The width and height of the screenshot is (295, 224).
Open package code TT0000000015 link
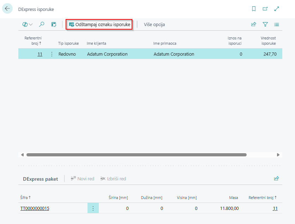pos(35,209)
